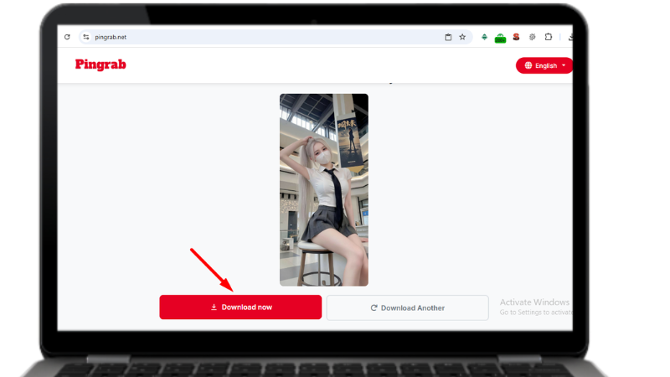Image resolution: width=670 pixels, height=377 pixels.
Task: Click the pingrab.net address bar
Action: pyautogui.click(x=251, y=37)
